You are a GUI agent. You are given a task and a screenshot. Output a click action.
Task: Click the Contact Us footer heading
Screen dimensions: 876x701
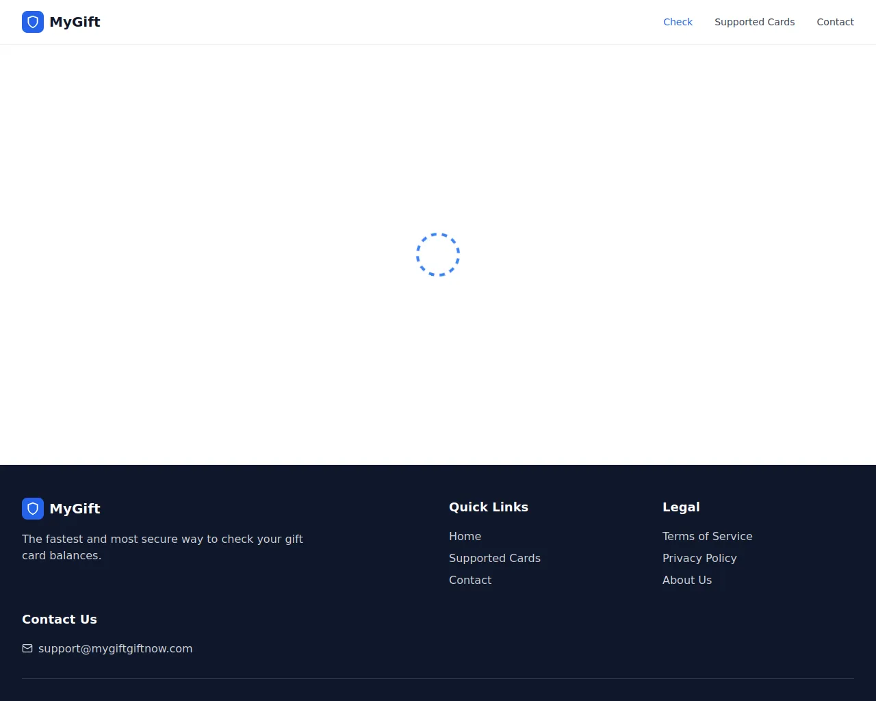(60, 620)
